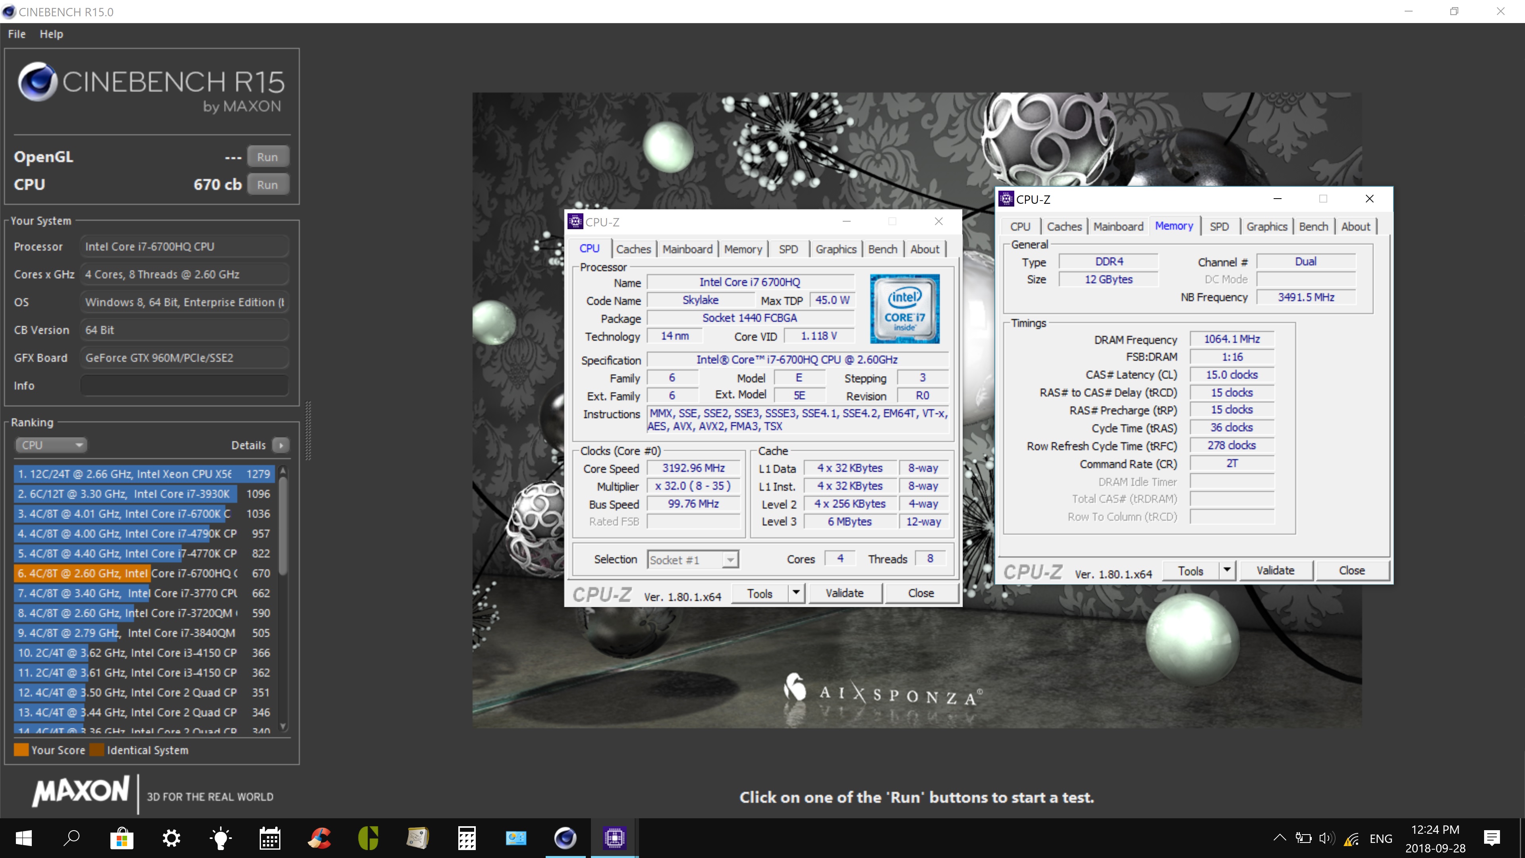Expand ranking Details arrow

point(281,445)
